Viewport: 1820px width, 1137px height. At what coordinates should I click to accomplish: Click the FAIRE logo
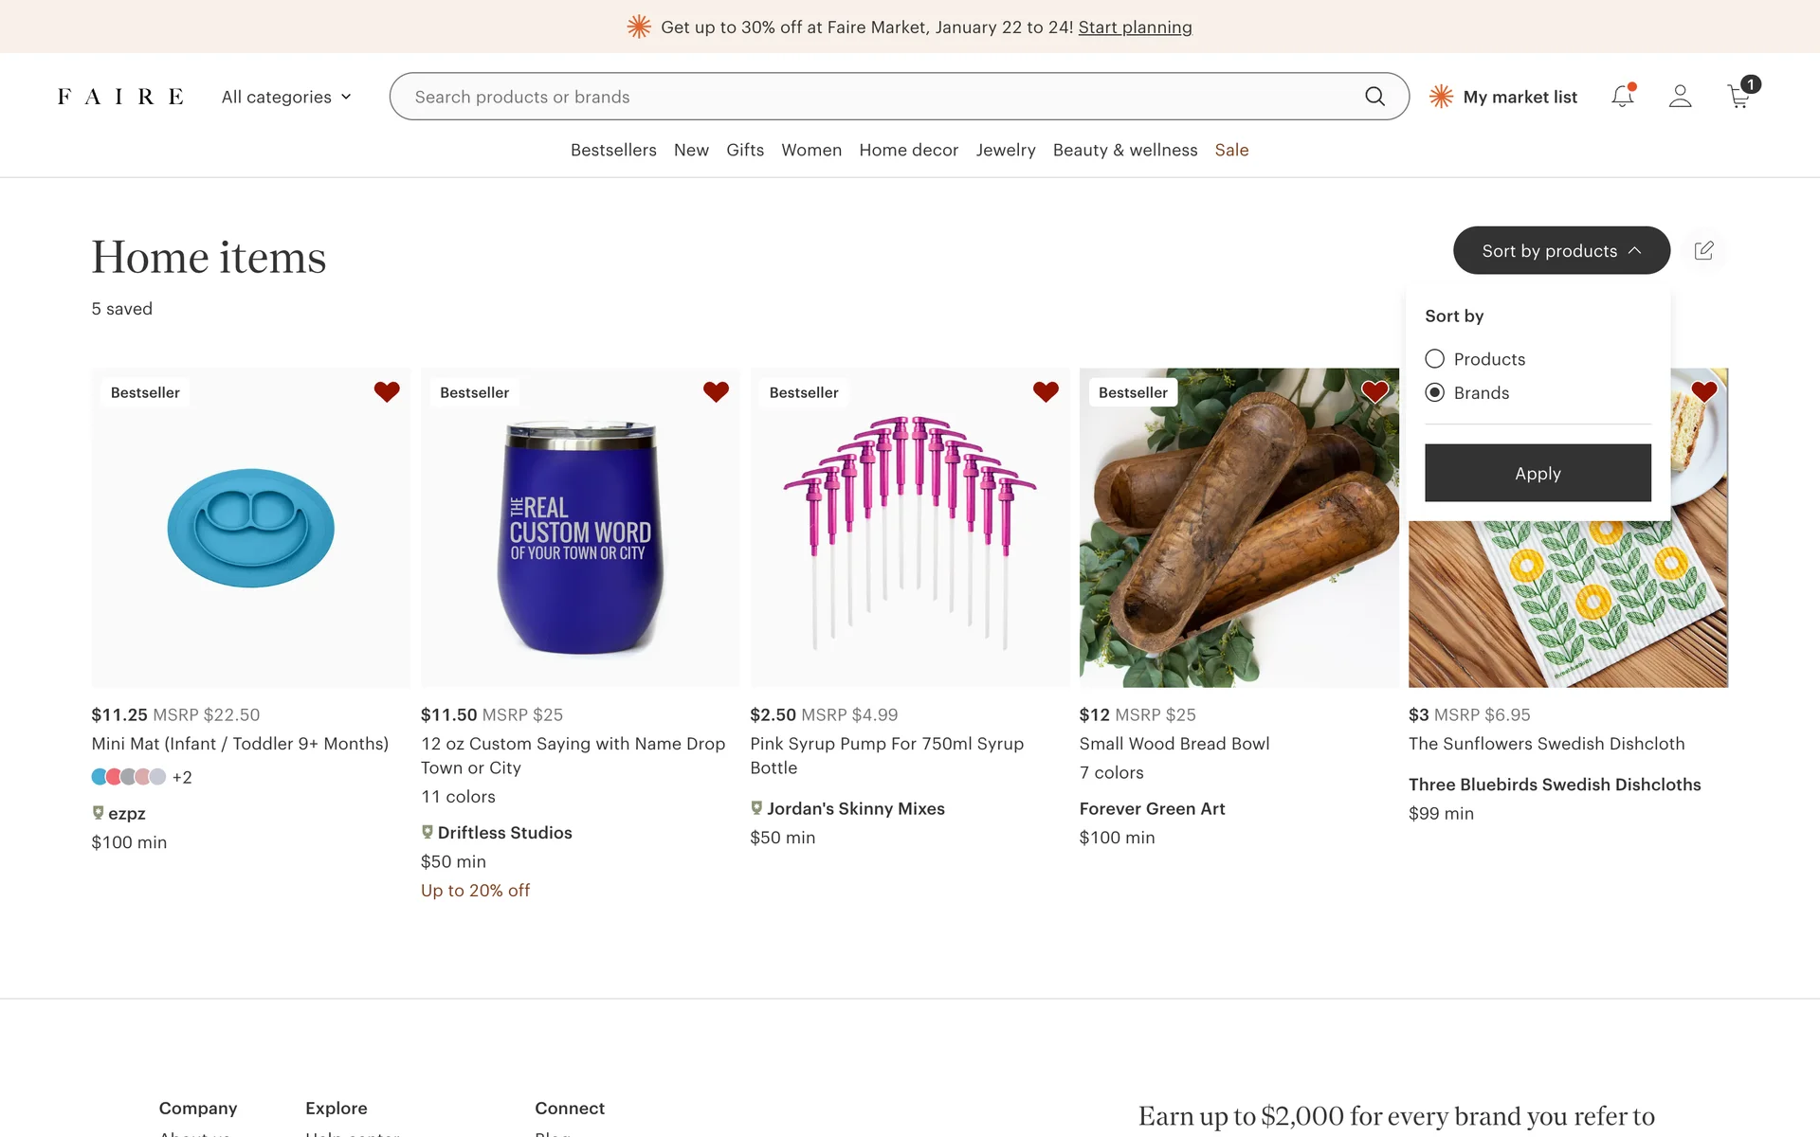pos(120,97)
